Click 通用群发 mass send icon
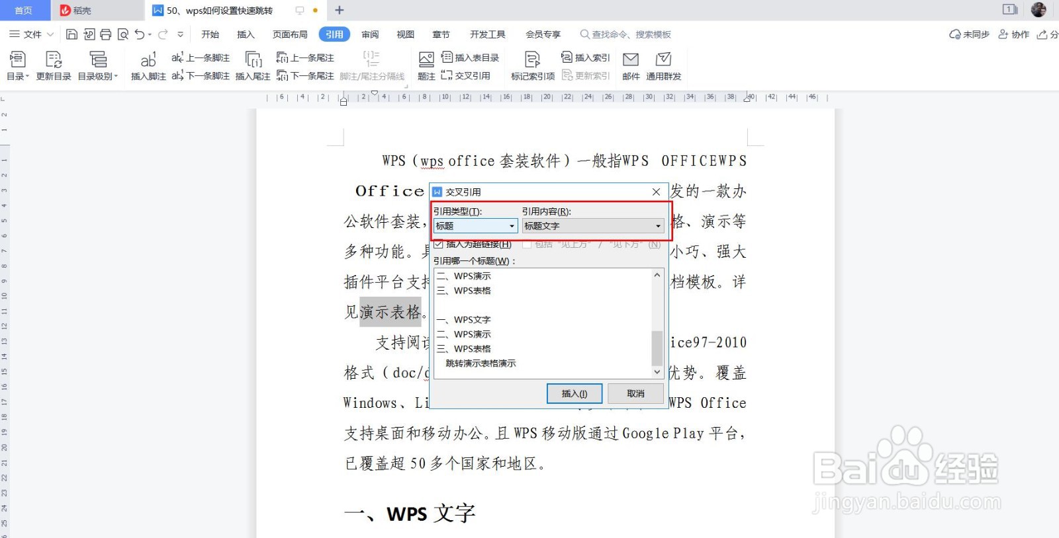This screenshot has width=1059, height=538. click(664, 66)
